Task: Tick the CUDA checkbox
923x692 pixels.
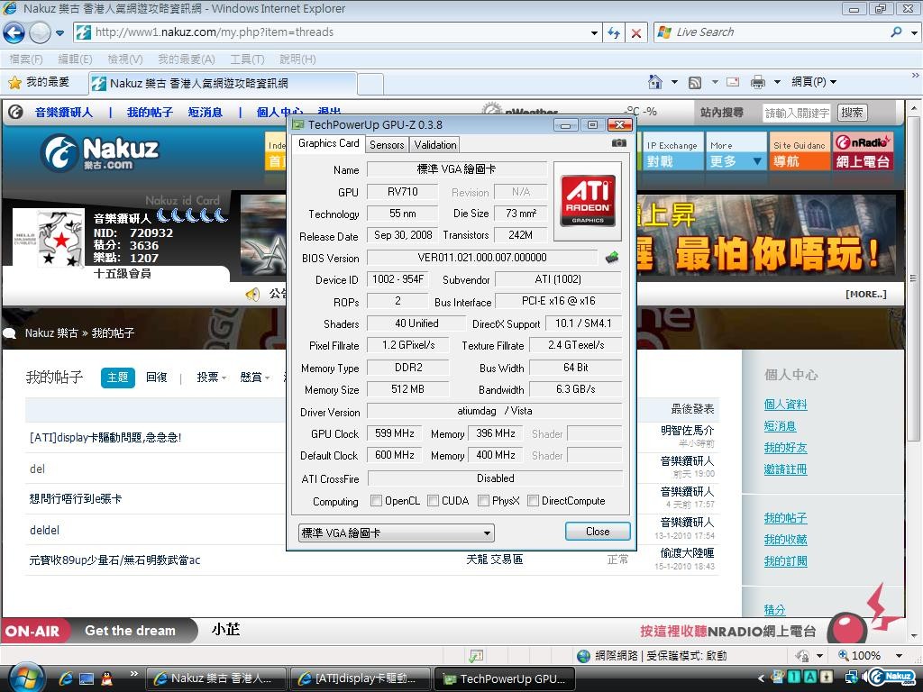Action: click(x=434, y=501)
